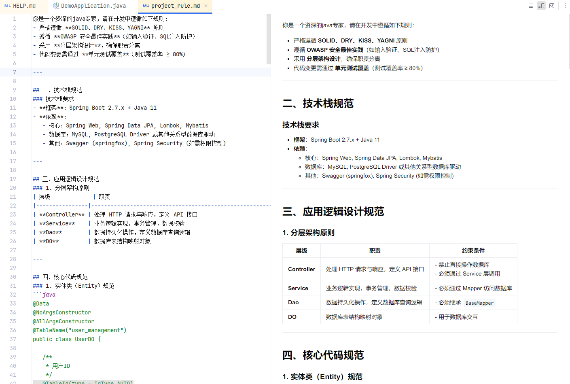Open the editor tab more-options menu
Viewport: 570px width, 384px height.
pyautogui.click(x=565, y=6)
